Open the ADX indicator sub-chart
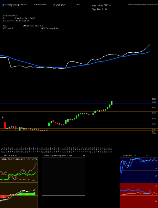Image resolution: width=158 pixels, height=208 pixels. [x=19, y=170]
